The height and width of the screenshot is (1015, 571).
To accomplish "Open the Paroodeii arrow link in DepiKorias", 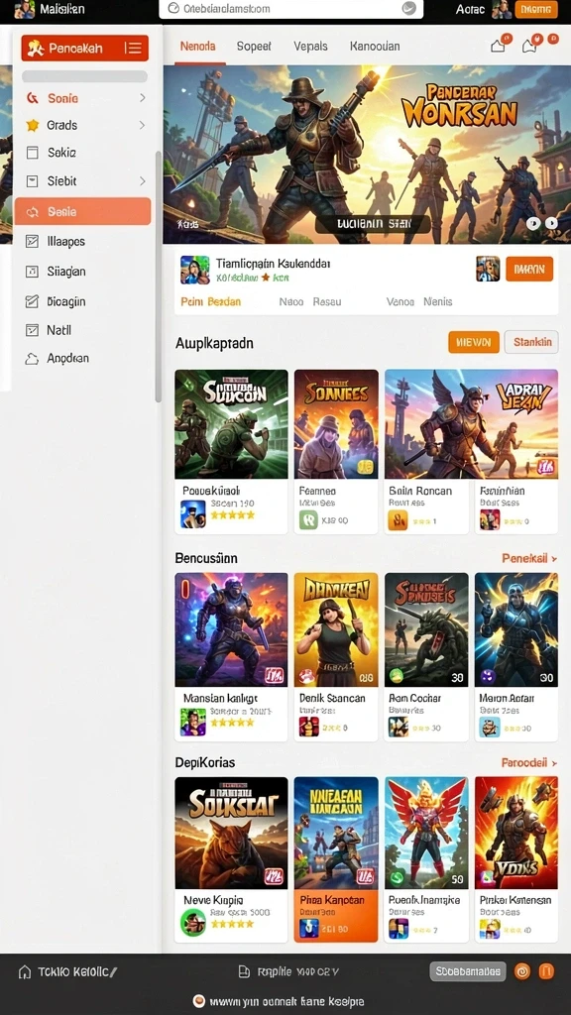I will [x=529, y=763].
